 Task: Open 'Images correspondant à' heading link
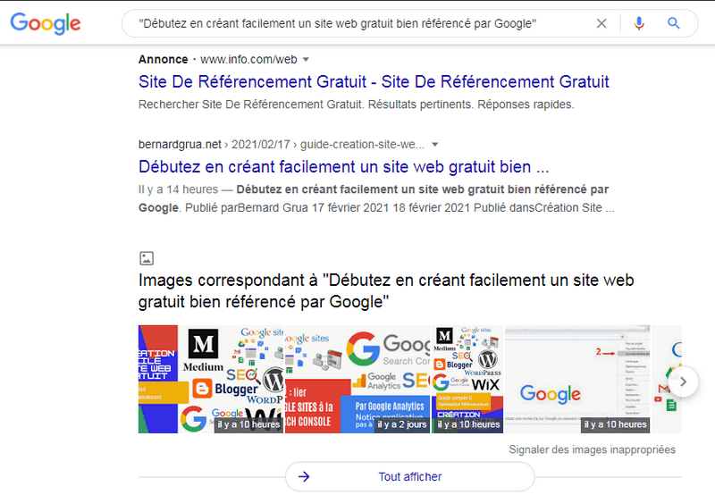click(x=386, y=290)
